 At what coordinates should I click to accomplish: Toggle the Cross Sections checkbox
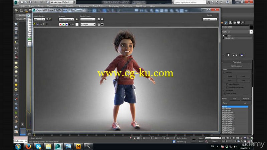[224, 93]
